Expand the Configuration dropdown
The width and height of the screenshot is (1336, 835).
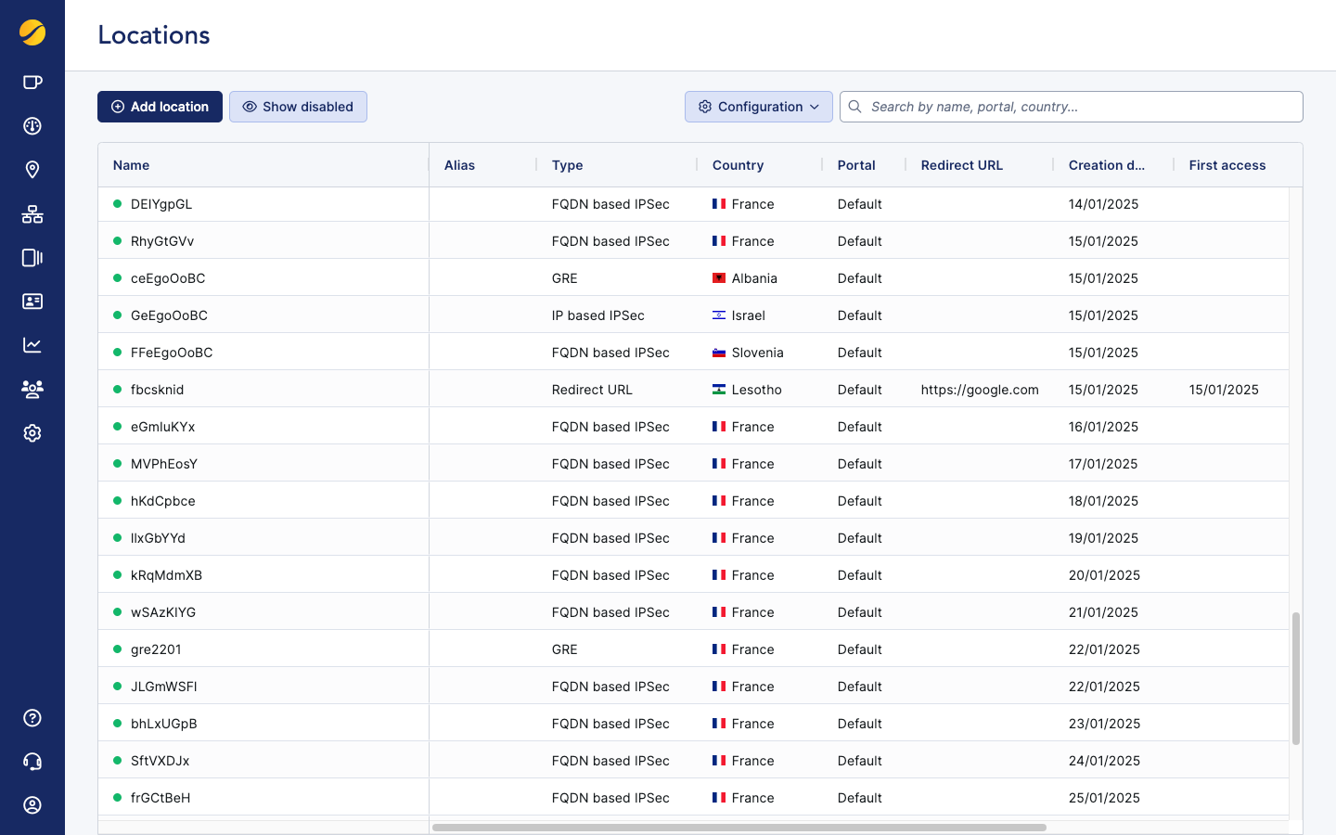[x=758, y=107]
